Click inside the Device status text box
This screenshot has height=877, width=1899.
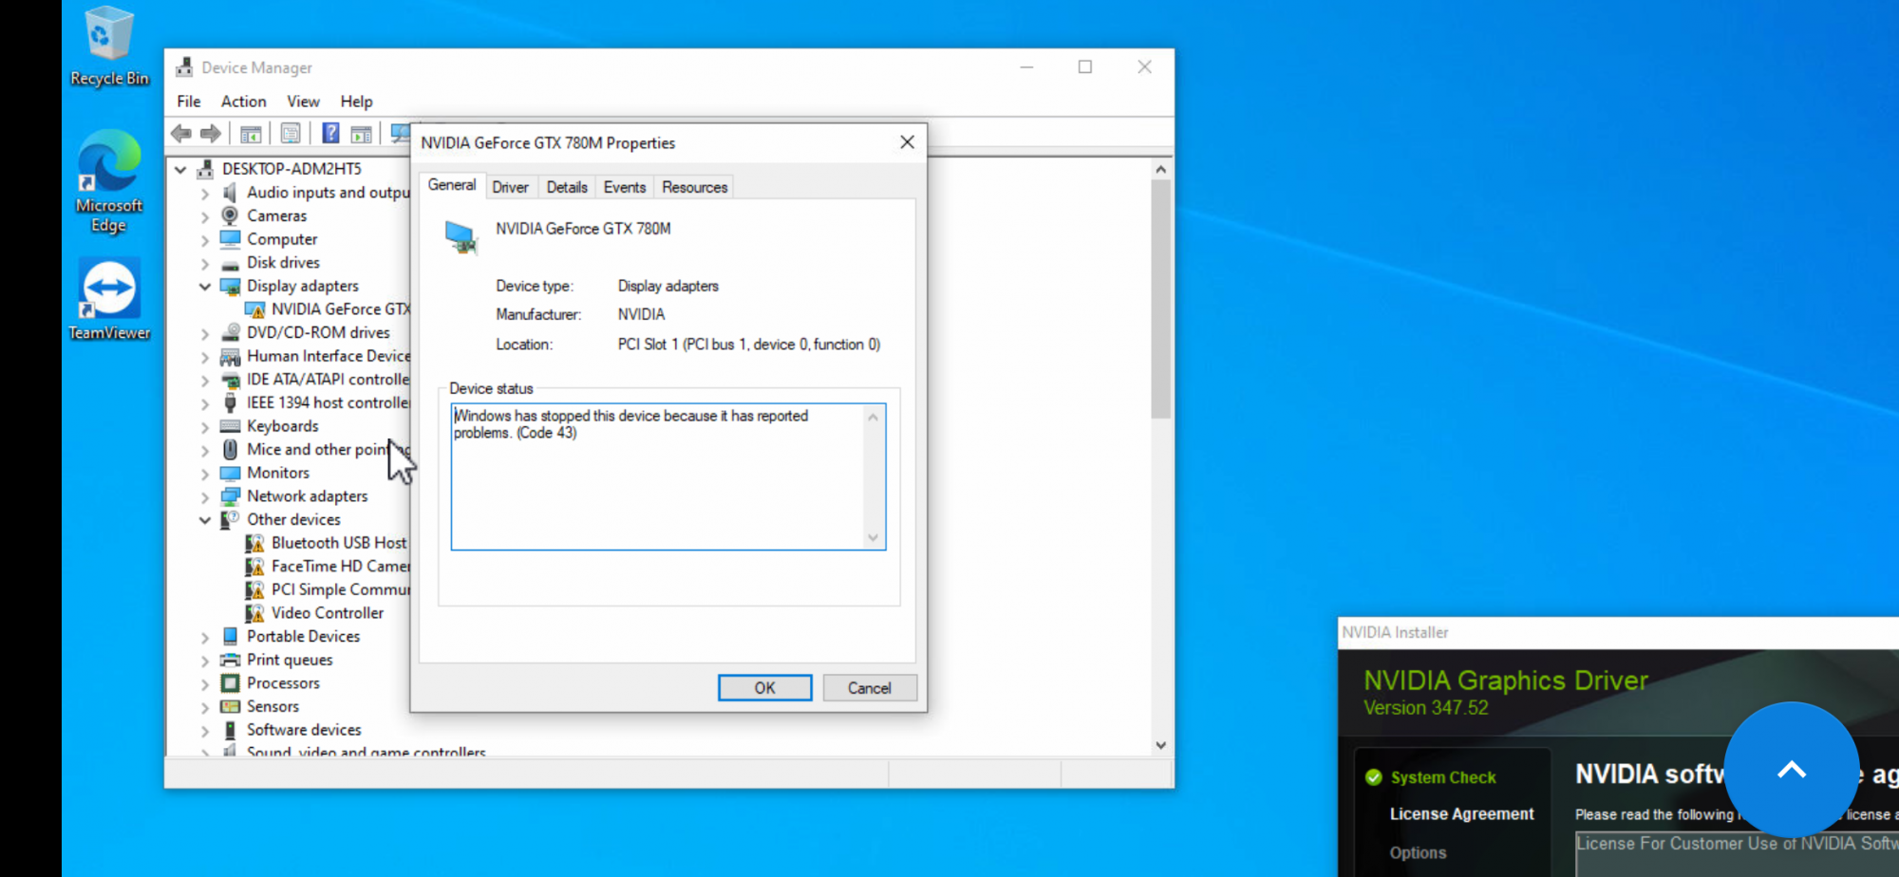pyautogui.click(x=668, y=476)
